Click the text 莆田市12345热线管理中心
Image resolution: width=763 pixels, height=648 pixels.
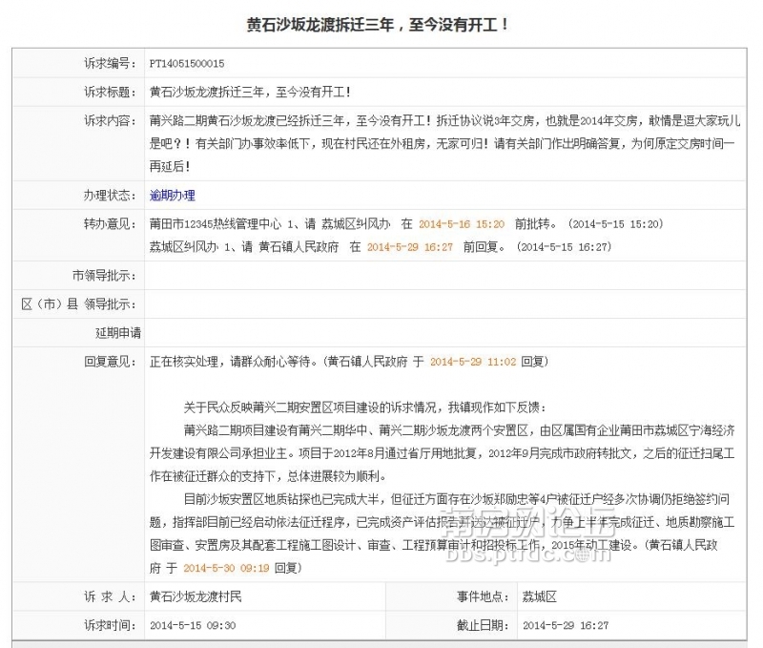tap(216, 224)
